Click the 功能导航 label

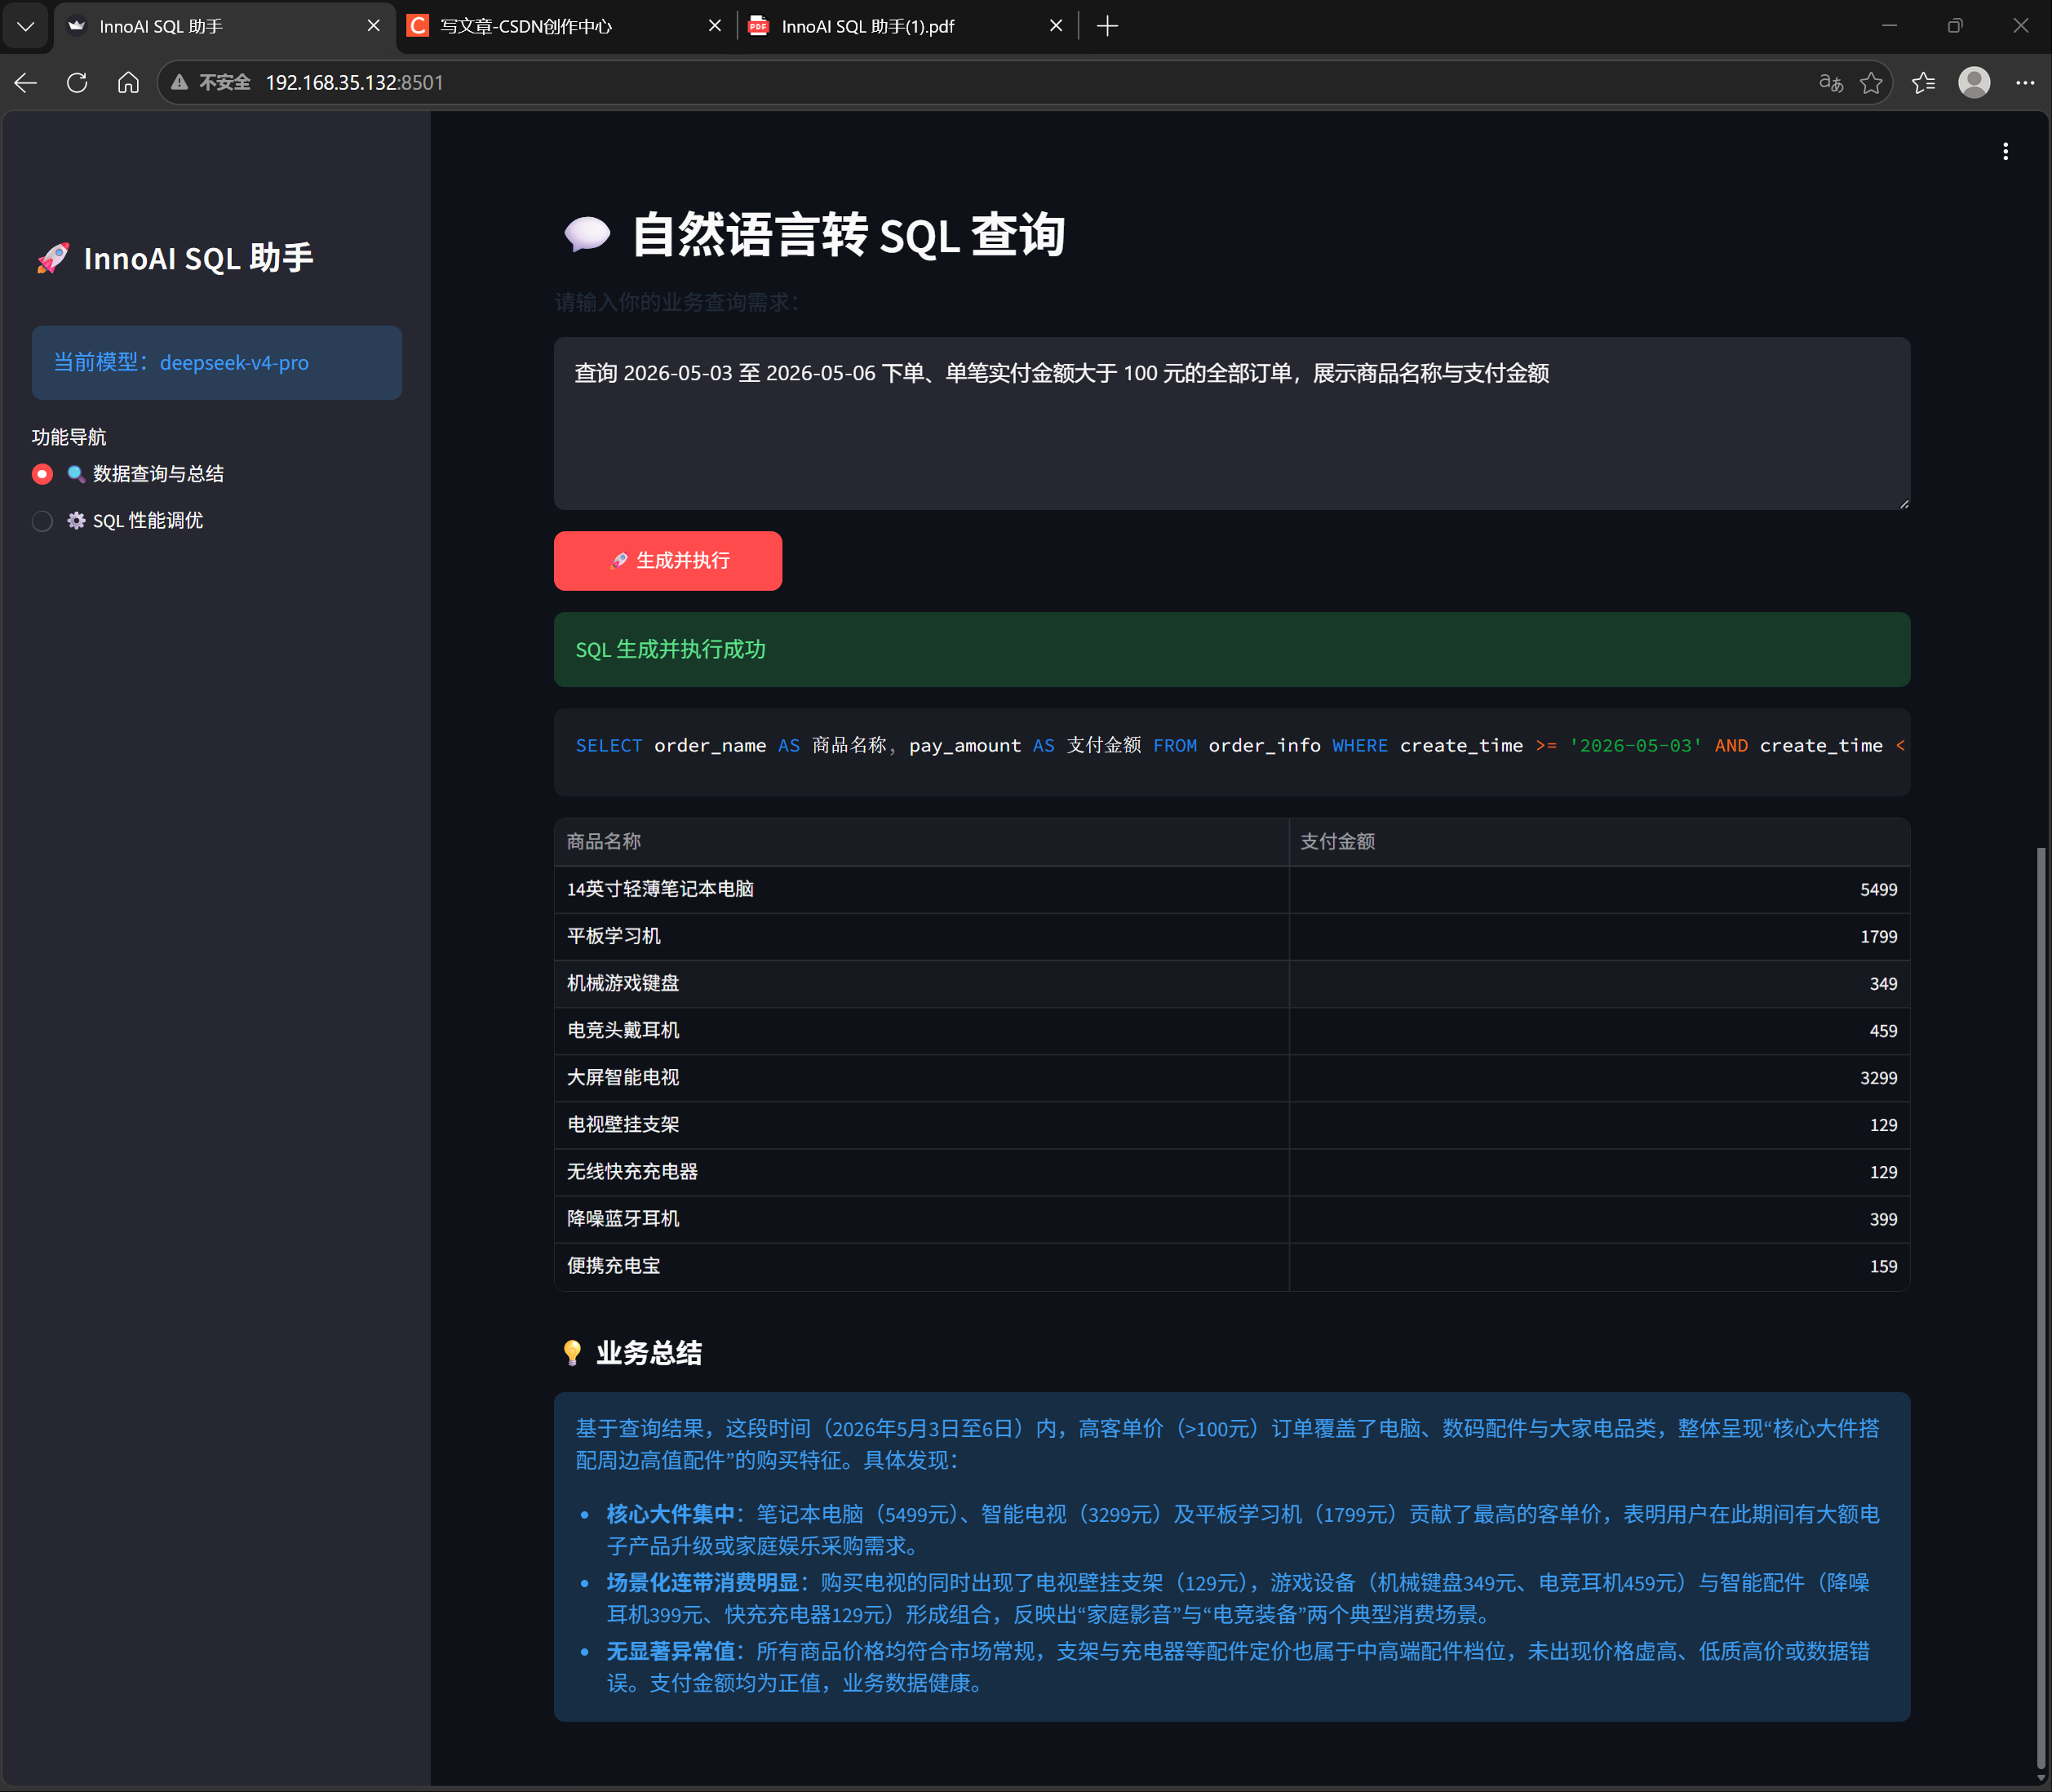tap(69, 437)
